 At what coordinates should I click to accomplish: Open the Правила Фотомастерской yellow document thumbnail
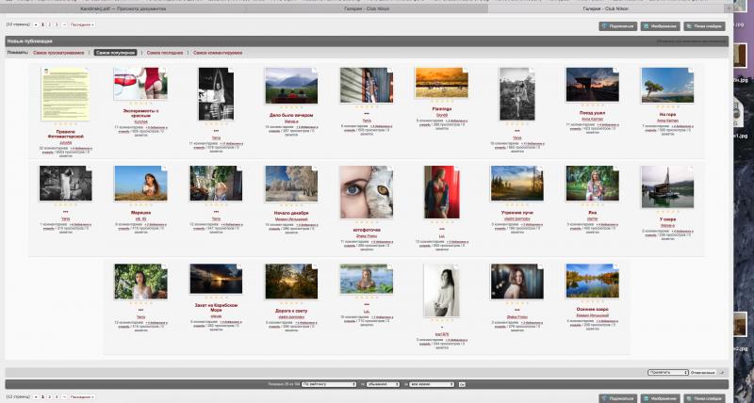65,94
